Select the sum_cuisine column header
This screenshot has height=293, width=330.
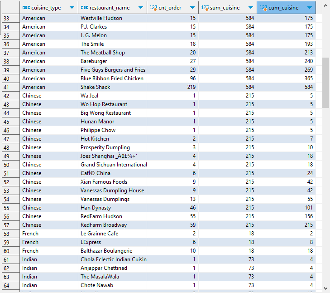(228, 8)
